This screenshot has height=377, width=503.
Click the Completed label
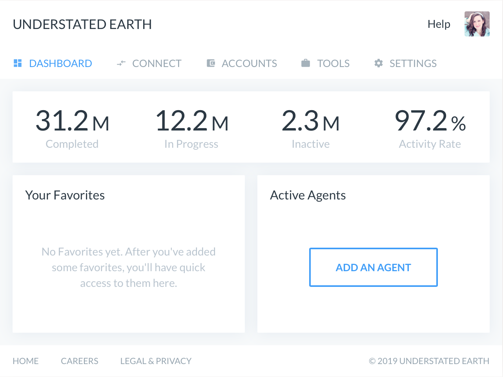(x=72, y=144)
